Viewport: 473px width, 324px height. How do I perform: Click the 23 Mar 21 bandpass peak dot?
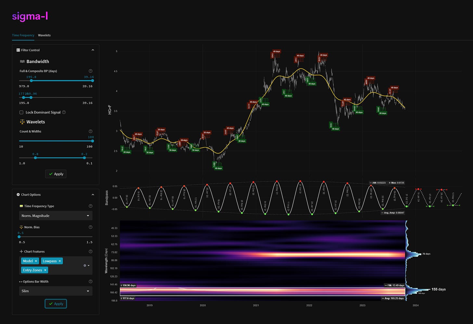coord(277,181)
